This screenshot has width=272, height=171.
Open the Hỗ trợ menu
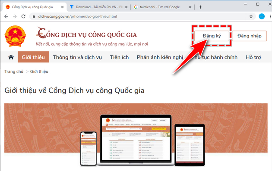pyautogui.click(x=253, y=57)
